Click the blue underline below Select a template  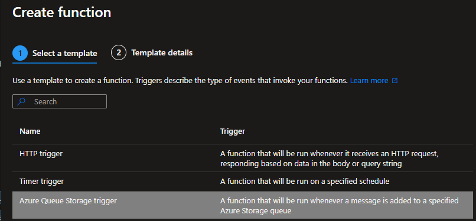(x=55, y=63)
